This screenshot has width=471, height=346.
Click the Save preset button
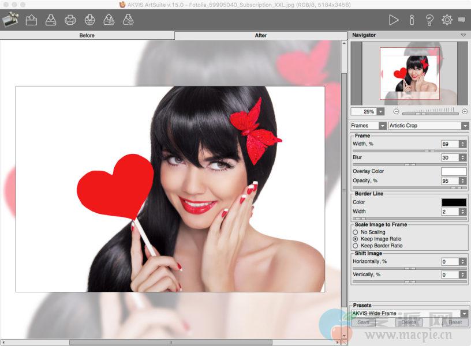[363, 322]
